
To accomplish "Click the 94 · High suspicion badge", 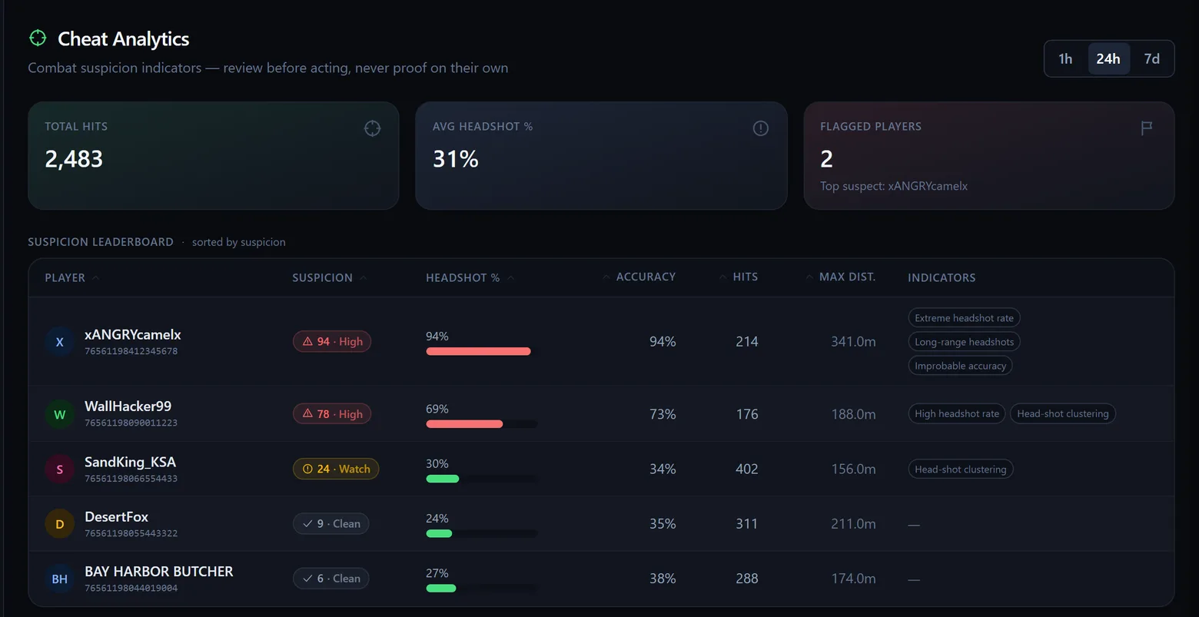I will click(332, 341).
